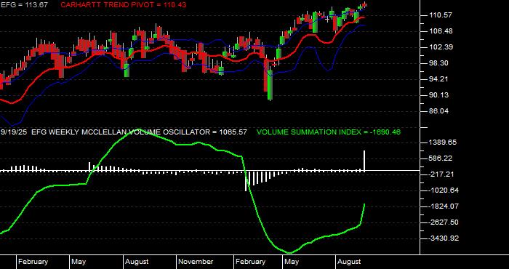Select the -2627.50 oscillator axis value

click(444, 222)
